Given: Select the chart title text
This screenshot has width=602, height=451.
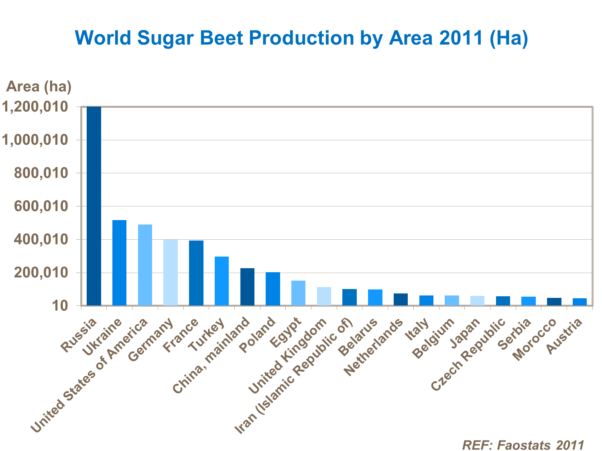Looking at the screenshot, I should click(301, 38).
